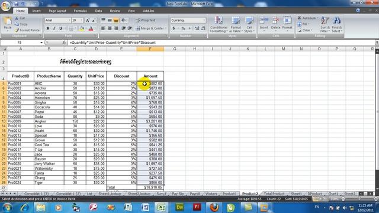
Task: Click the Increase Decimal icon
Action: point(197,28)
